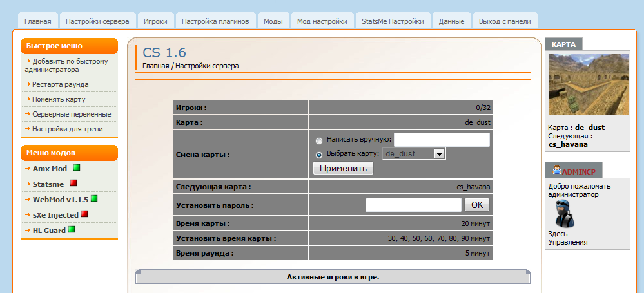Focus the Установить пароль input field
644x293 pixels.
pyautogui.click(x=414, y=205)
